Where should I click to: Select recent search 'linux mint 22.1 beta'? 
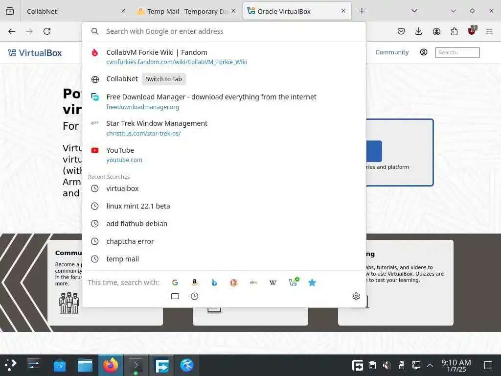(x=224, y=206)
